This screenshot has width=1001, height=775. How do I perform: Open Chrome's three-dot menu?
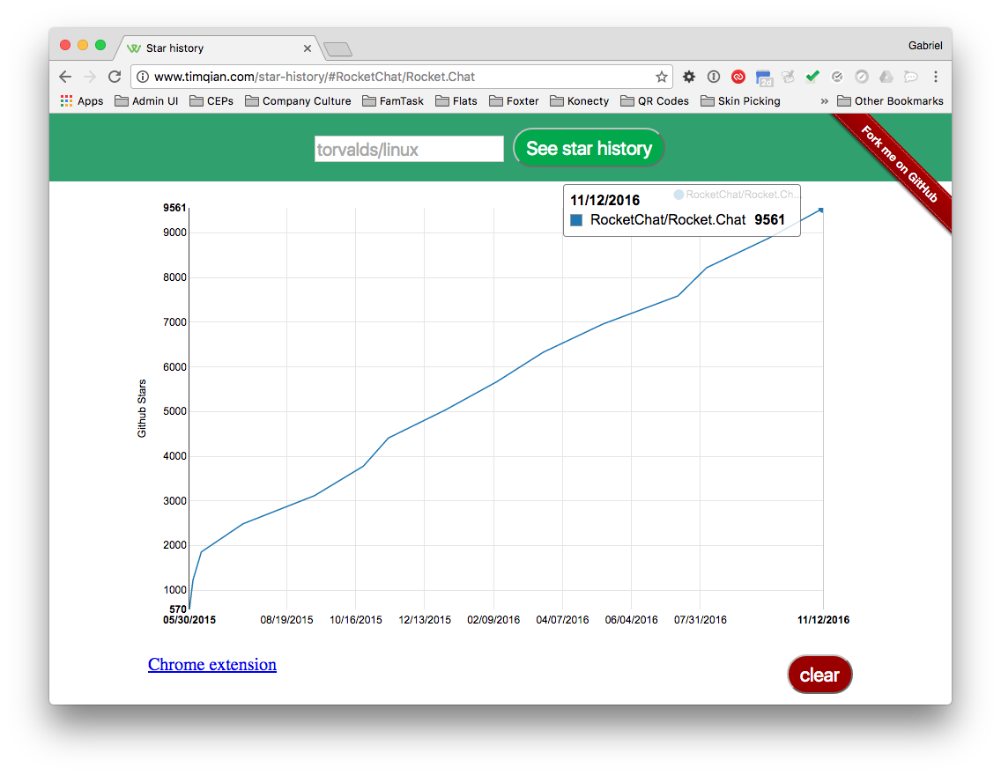coord(936,77)
